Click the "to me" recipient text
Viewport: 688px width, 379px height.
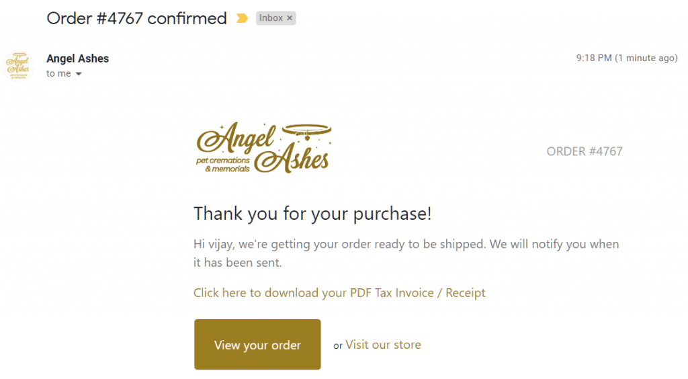coord(58,74)
